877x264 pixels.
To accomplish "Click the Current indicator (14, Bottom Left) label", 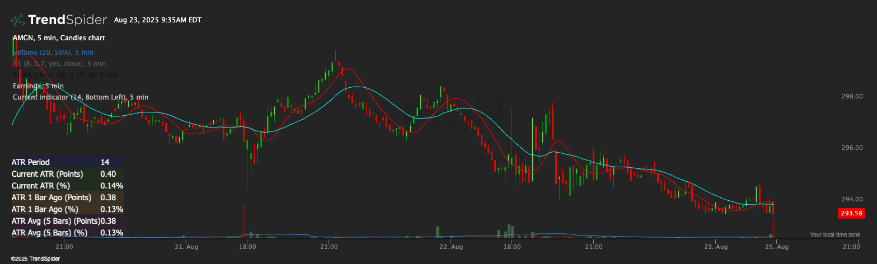I will 81,97.
